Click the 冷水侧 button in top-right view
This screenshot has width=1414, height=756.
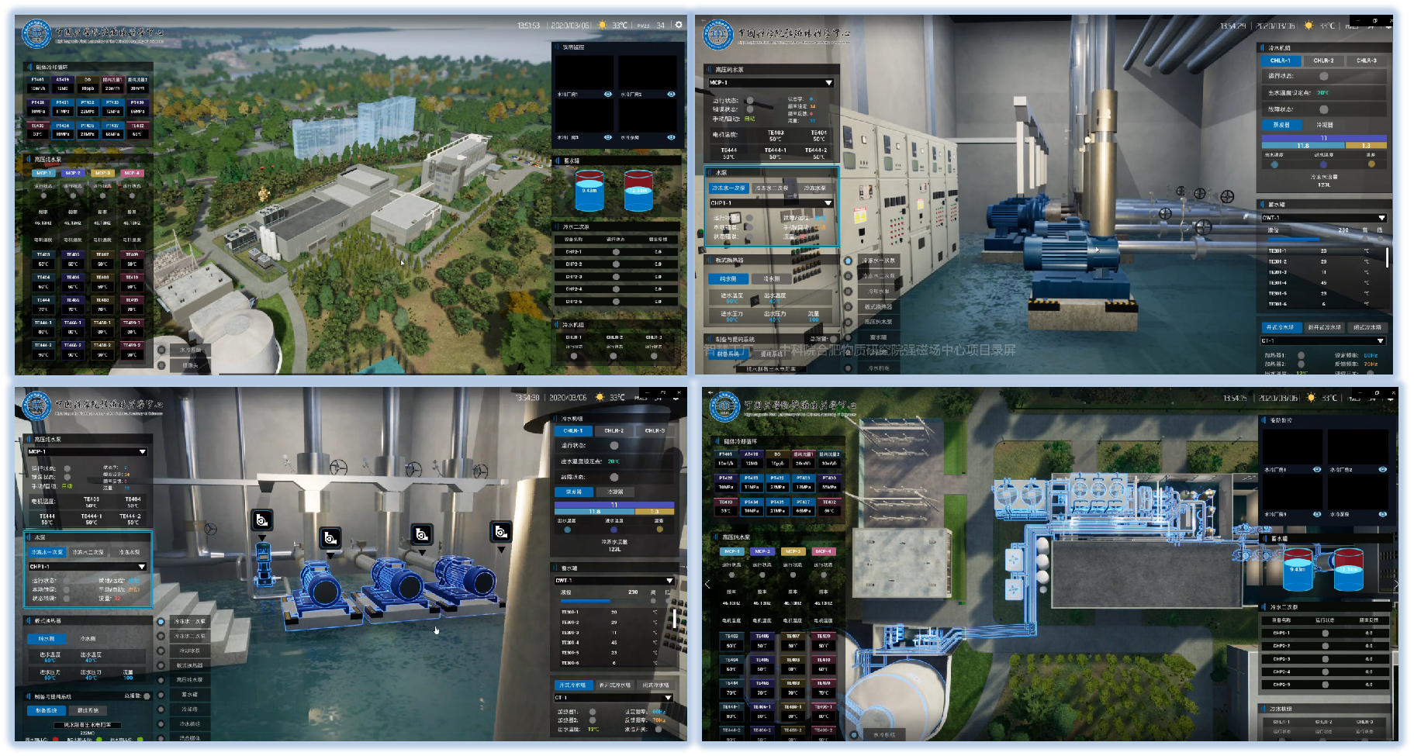[x=772, y=278]
